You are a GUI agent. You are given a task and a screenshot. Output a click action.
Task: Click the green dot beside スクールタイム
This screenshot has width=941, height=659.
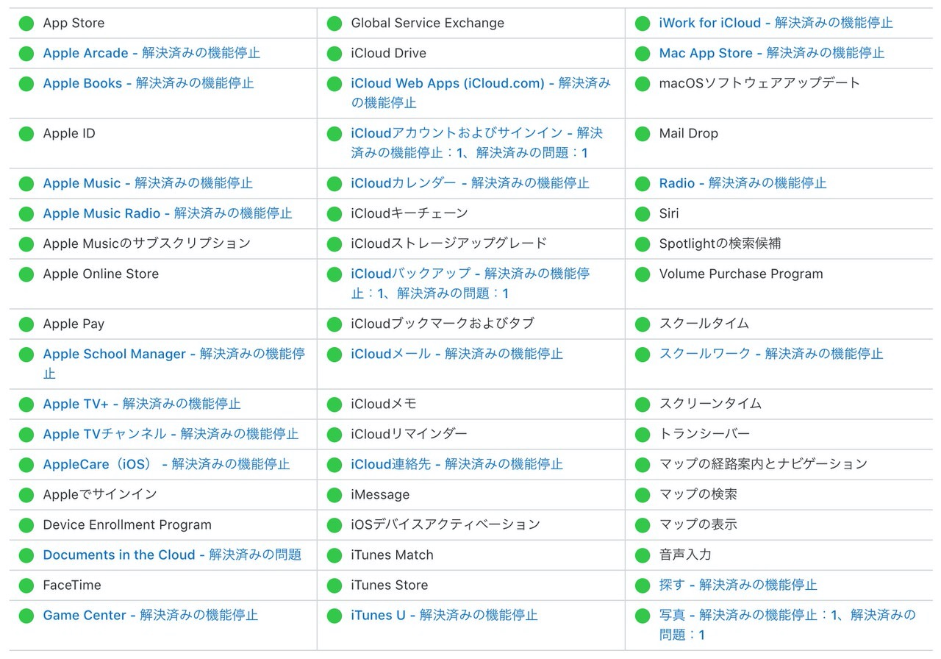click(x=643, y=324)
